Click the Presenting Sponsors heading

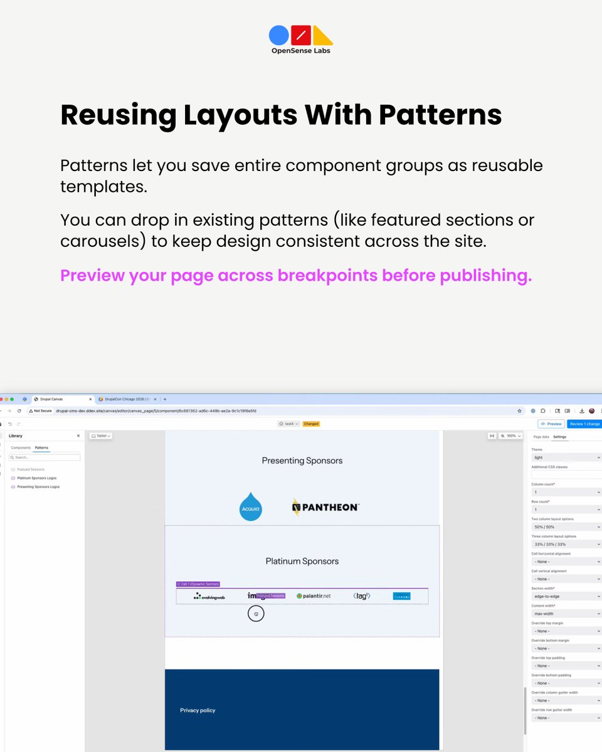pyautogui.click(x=302, y=461)
